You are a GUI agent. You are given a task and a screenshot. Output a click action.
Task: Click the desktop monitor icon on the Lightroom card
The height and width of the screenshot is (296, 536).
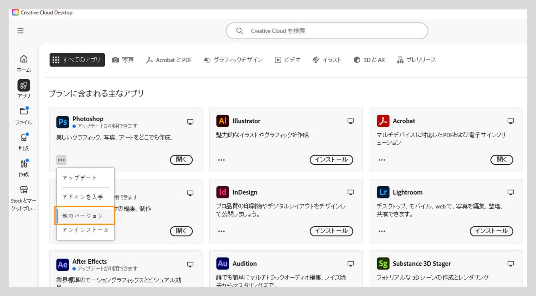[x=511, y=192]
